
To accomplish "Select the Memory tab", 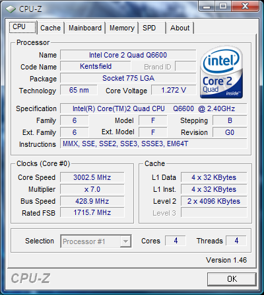I will (x=122, y=28).
